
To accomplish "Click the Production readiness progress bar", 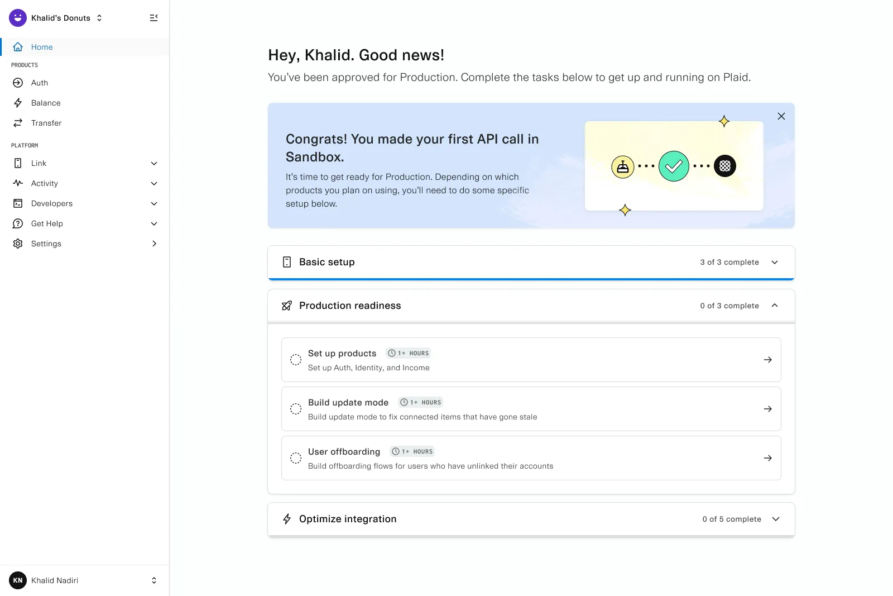I will pos(531,322).
